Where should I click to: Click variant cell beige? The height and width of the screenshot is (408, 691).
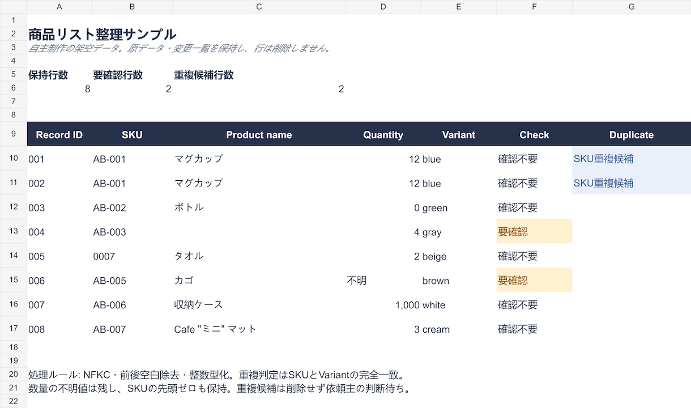(459, 257)
